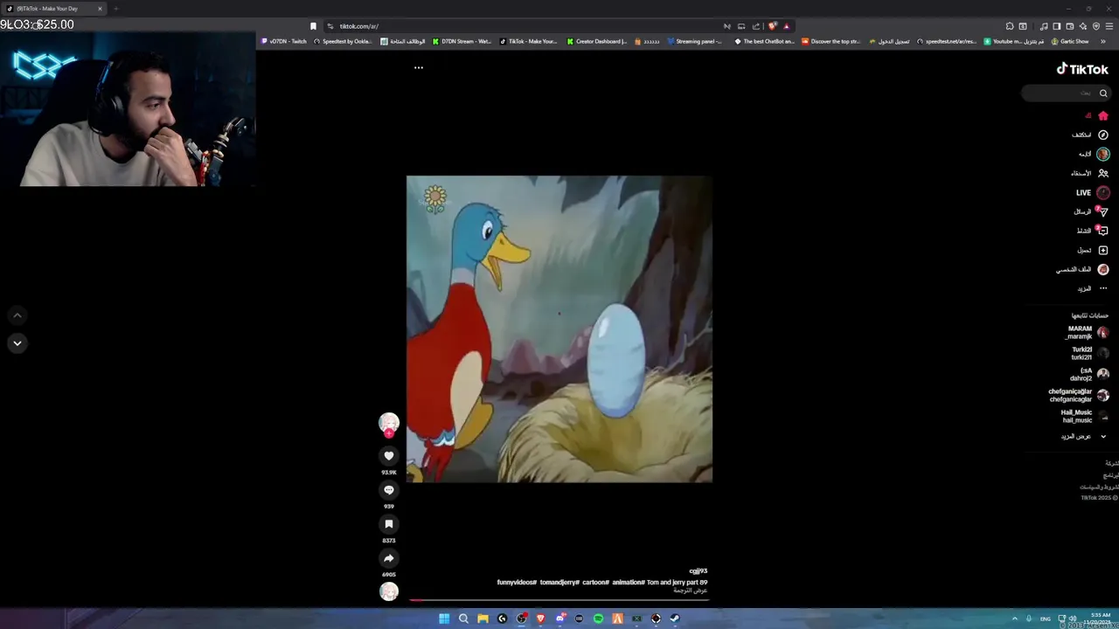
Task: Open the LIVE section in sidebar
Action: click(x=1092, y=192)
